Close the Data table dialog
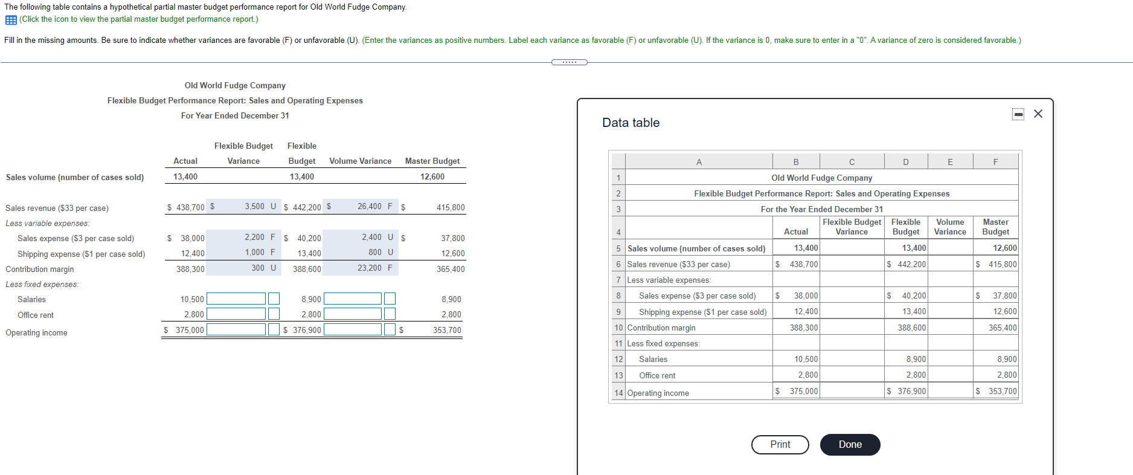 [x=1038, y=114]
